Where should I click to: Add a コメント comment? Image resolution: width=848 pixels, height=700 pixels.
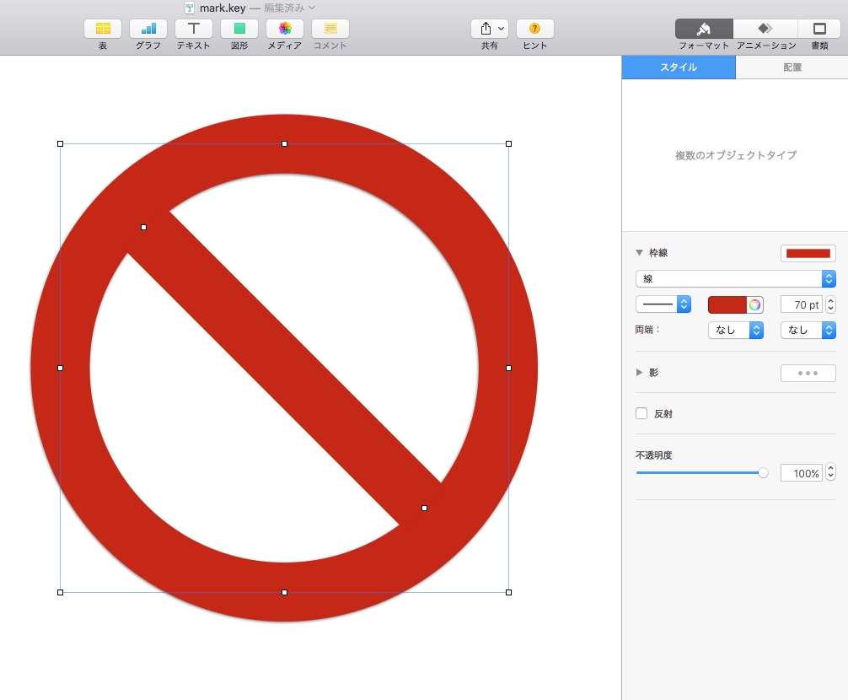[x=330, y=29]
